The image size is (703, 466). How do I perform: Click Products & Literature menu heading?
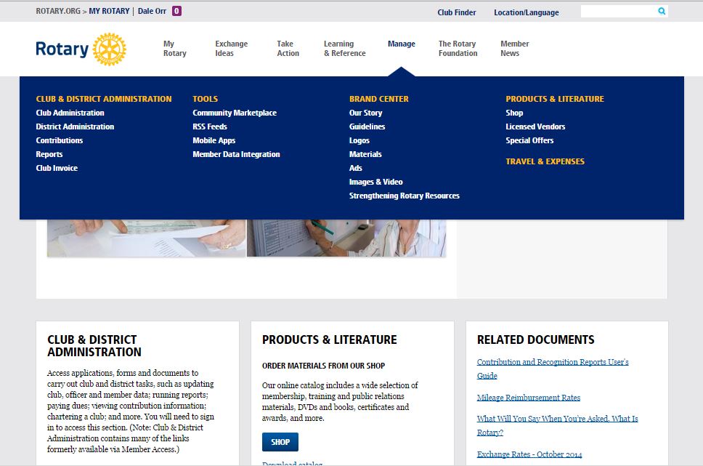click(x=555, y=99)
